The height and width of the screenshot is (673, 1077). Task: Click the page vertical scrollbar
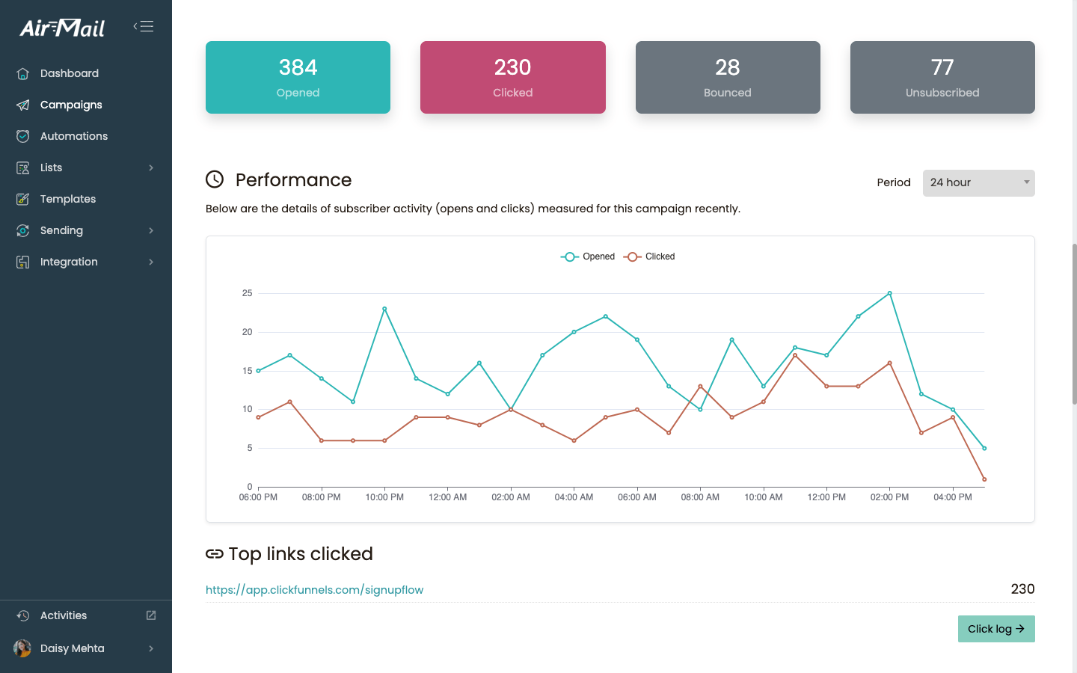(x=1074, y=323)
